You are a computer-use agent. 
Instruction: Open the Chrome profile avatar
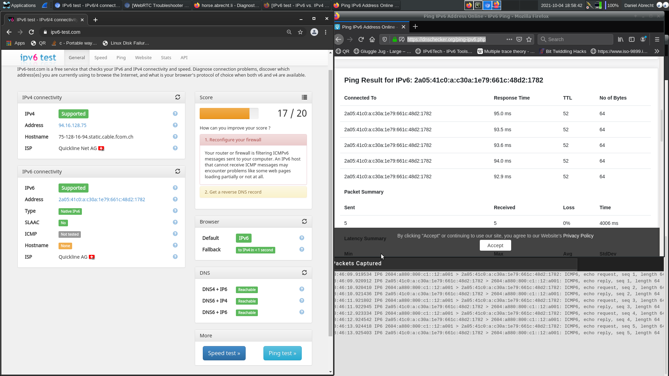pyautogui.click(x=314, y=32)
